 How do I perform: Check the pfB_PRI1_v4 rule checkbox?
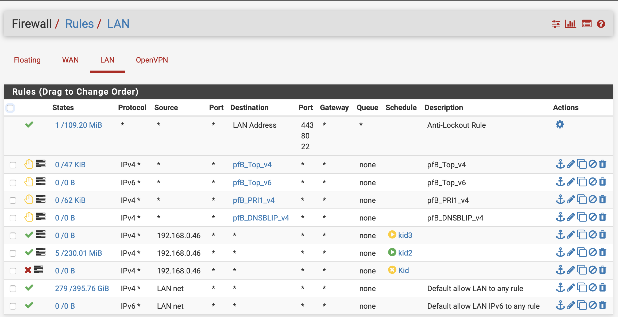(13, 200)
